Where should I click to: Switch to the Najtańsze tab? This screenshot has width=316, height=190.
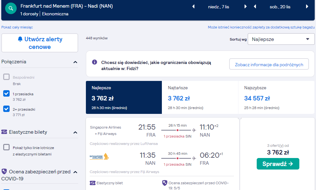(200, 98)
